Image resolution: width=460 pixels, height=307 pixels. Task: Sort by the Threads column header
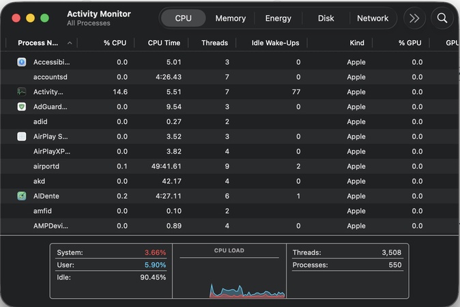214,43
